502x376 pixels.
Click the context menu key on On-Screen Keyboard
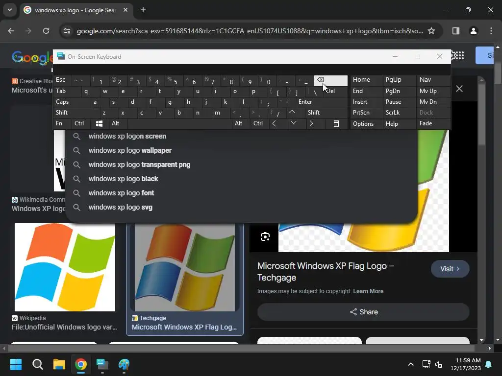coord(336,123)
